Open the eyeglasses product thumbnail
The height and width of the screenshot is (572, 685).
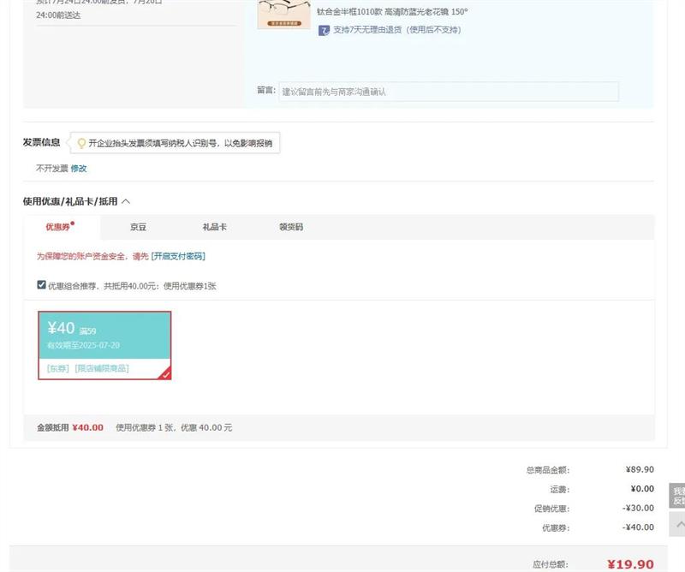point(283,13)
